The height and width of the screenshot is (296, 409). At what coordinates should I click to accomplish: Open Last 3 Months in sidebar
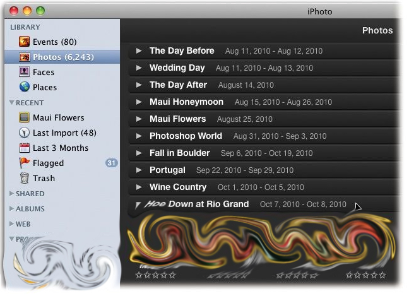tap(61, 148)
